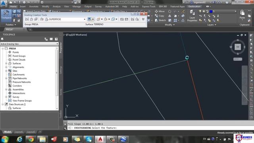Click Set the Target Surface icon
This screenshot has height=143, width=254.
pos(31,19)
